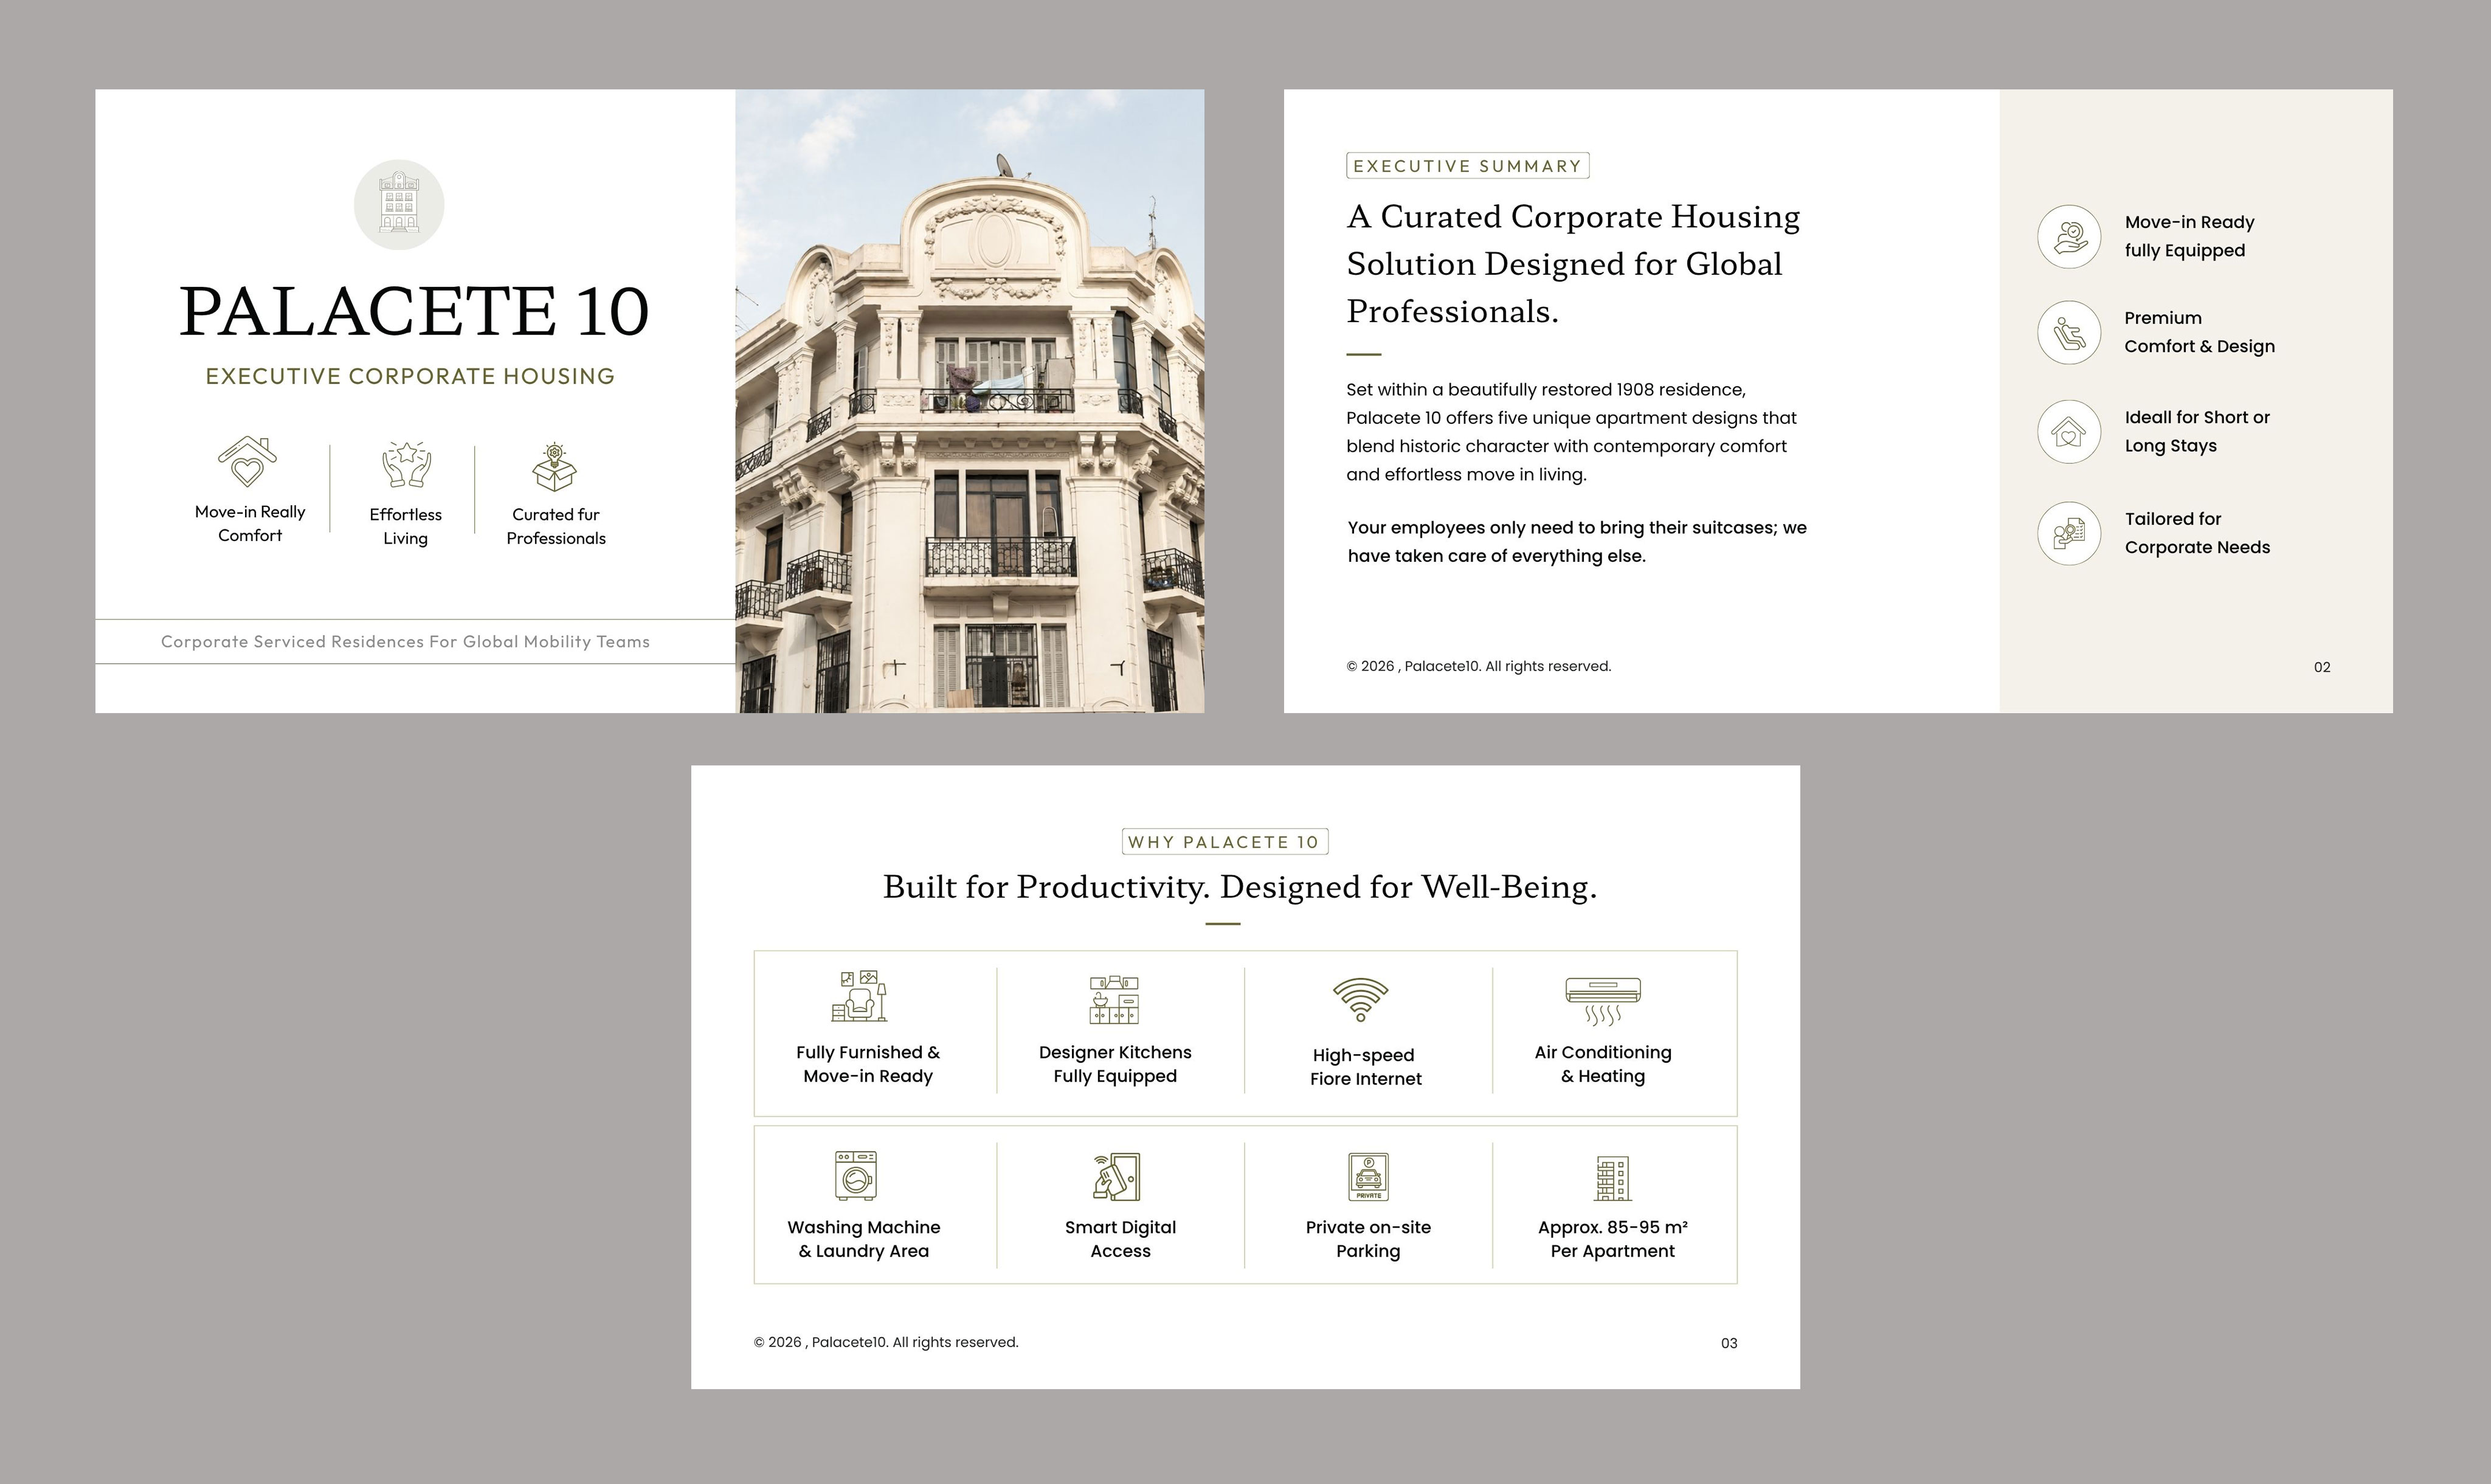Click the building photo on the cover slide

(x=970, y=401)
